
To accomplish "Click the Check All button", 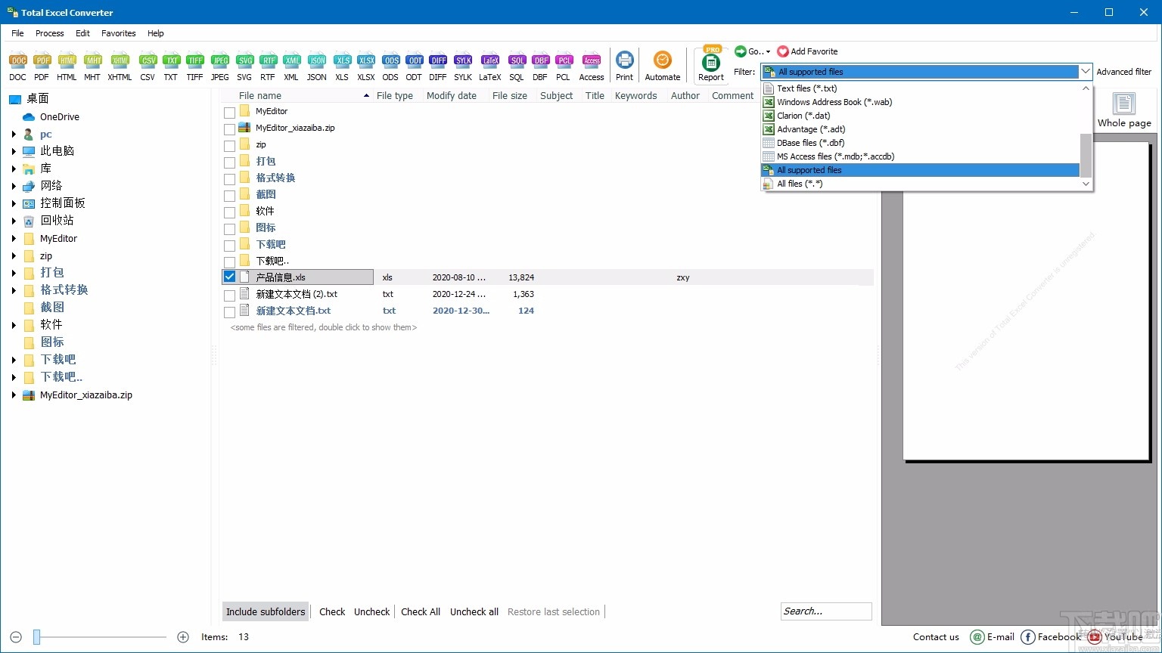I will point(421,611).
